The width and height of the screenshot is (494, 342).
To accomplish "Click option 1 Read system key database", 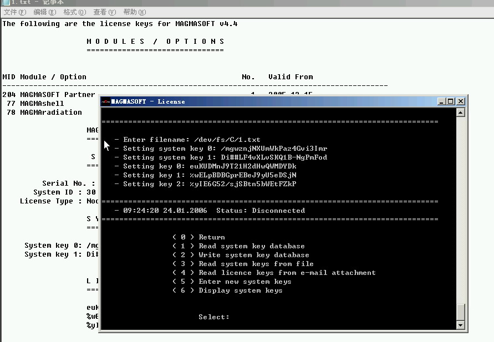I will click(x=238, y=246).
